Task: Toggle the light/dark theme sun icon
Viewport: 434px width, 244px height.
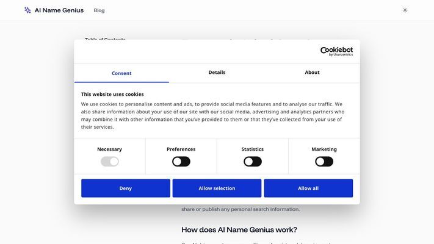Action: click(x=405, y=10)
